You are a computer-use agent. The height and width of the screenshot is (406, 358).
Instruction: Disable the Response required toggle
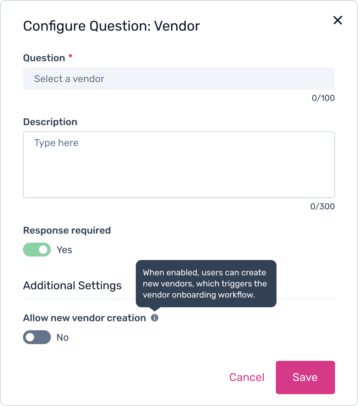pyautogui.click(x=37, y=250)
